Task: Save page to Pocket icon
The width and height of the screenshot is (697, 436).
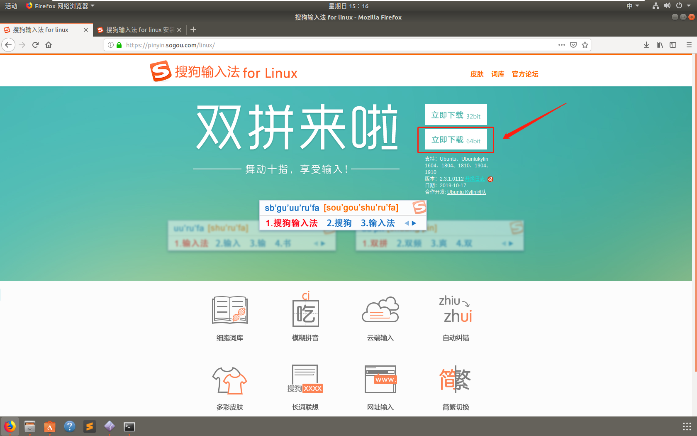Action: tap(573, 45)
